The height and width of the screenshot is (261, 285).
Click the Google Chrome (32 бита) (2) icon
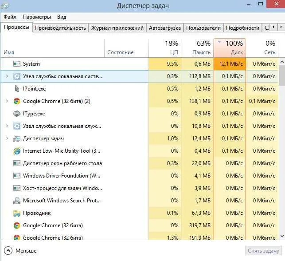point(17,101)
